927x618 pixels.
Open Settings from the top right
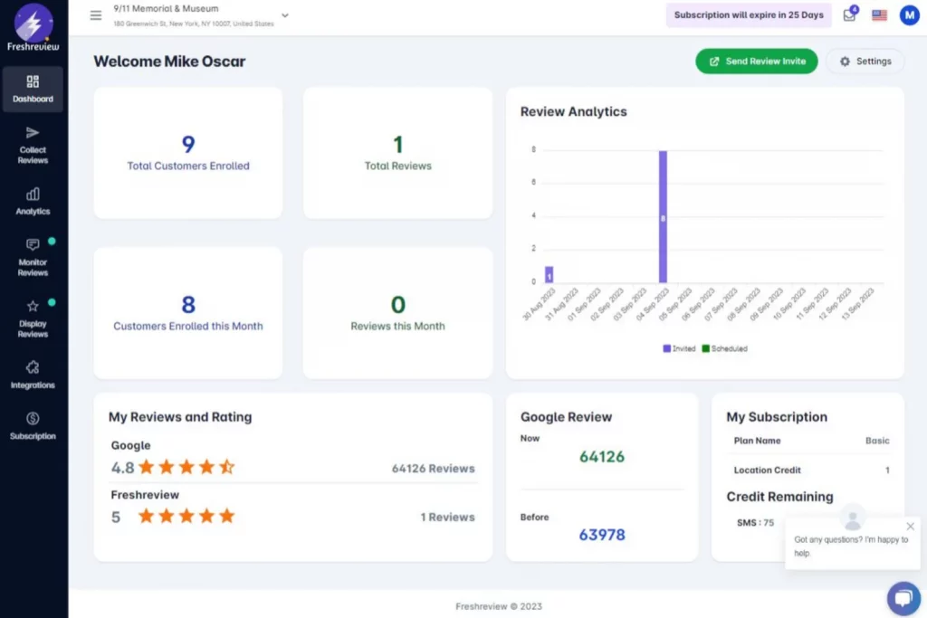(865, 61)
